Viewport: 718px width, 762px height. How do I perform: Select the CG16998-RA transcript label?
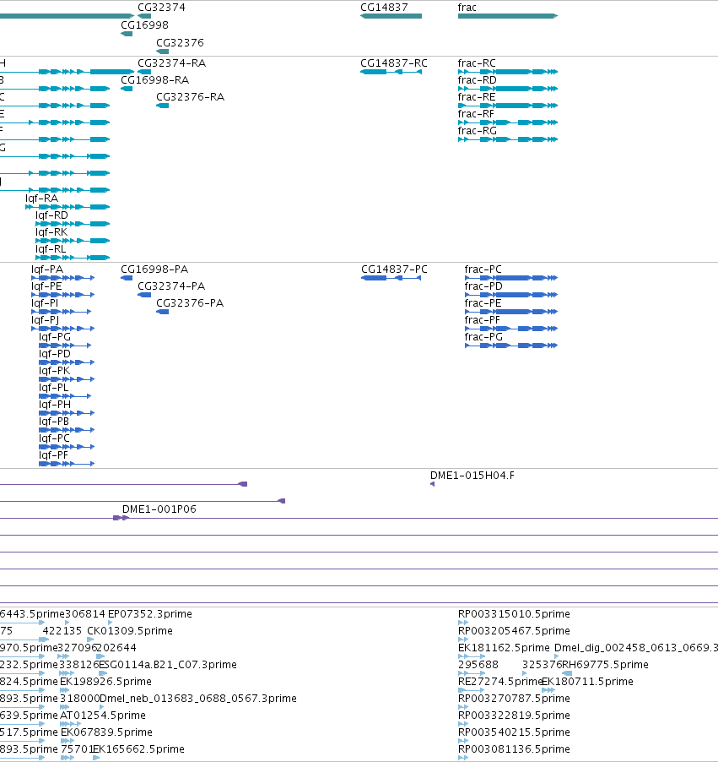tap(155, 79)
